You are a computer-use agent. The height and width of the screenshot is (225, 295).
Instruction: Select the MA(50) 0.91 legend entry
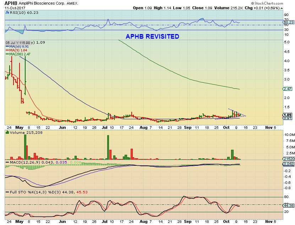17,46
